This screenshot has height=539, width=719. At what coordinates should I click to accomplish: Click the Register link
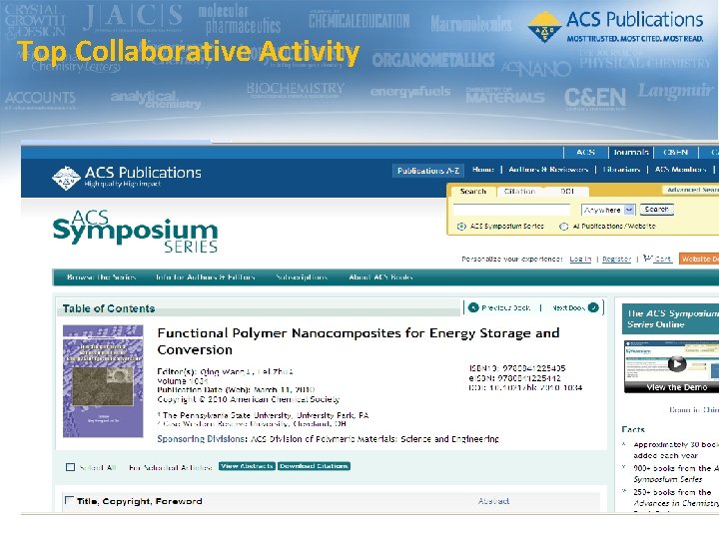point(617,259)
